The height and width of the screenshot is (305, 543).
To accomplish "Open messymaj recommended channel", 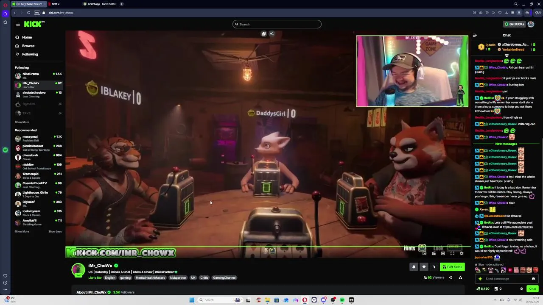I will click(38, 138).
